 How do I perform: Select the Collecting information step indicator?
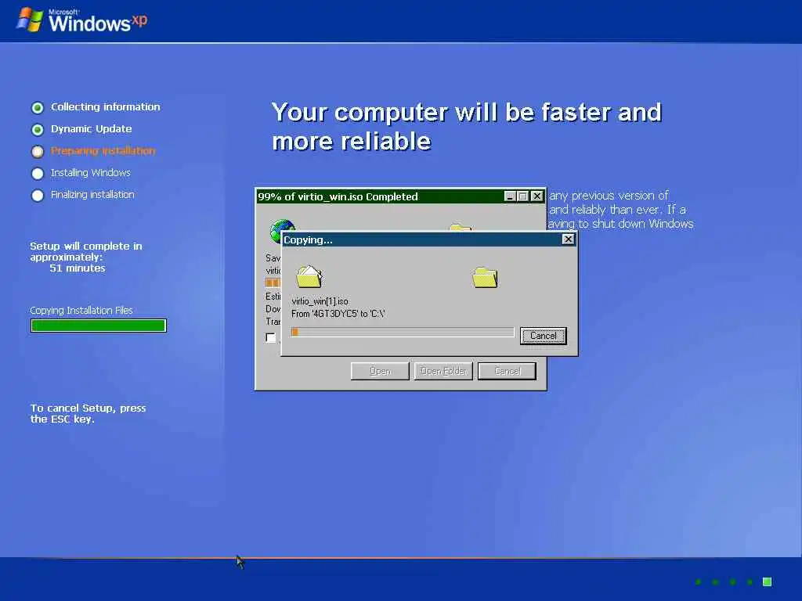pyautogui.click(x=38, y=107)
